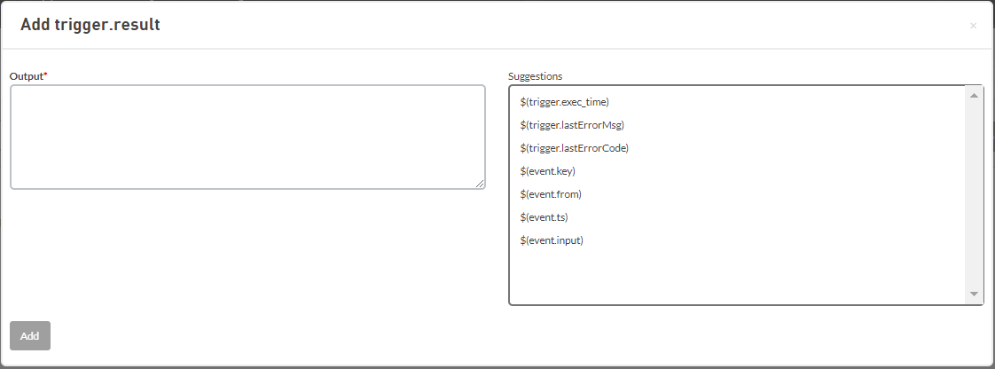995x369 pixels.
Task: Click the suggestions list scrollbar track
Action: [x=974, y=194]
